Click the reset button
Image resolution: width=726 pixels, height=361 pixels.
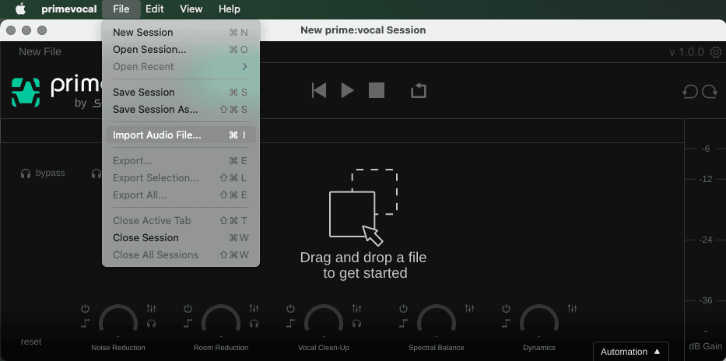coord(31,342)
